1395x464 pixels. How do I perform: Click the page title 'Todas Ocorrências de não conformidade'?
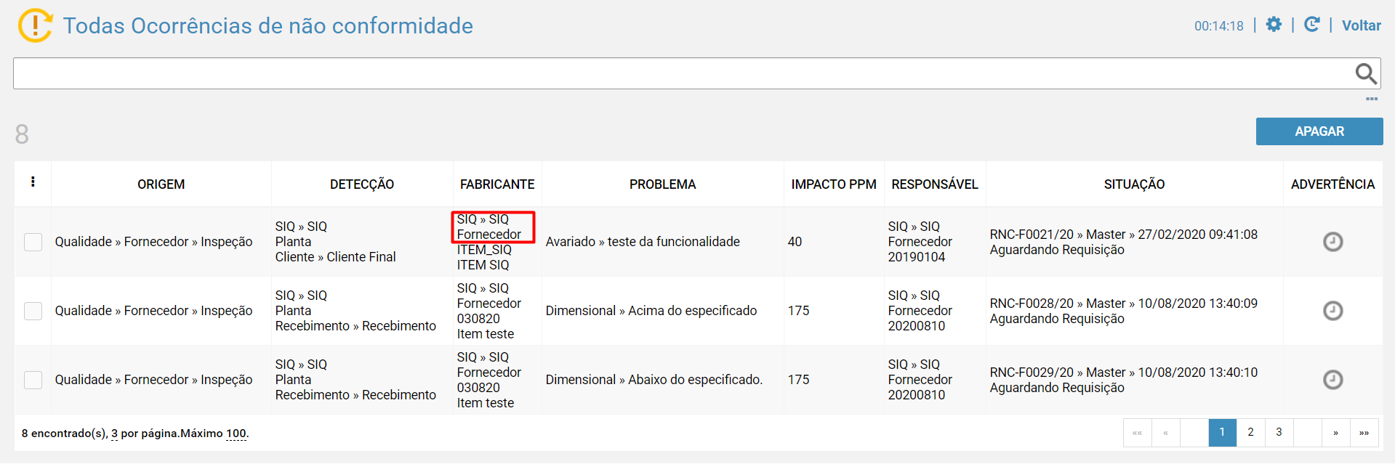point(268,25)
